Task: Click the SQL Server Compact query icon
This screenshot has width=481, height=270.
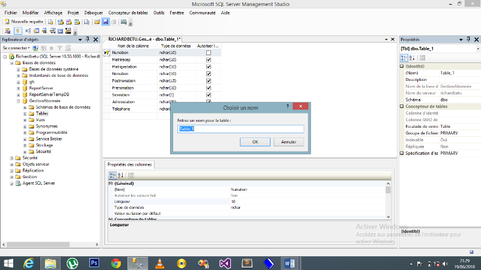Action: point(87,22)
